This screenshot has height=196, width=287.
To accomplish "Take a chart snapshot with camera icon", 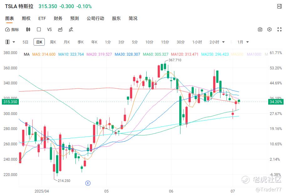I will (260, 29).
